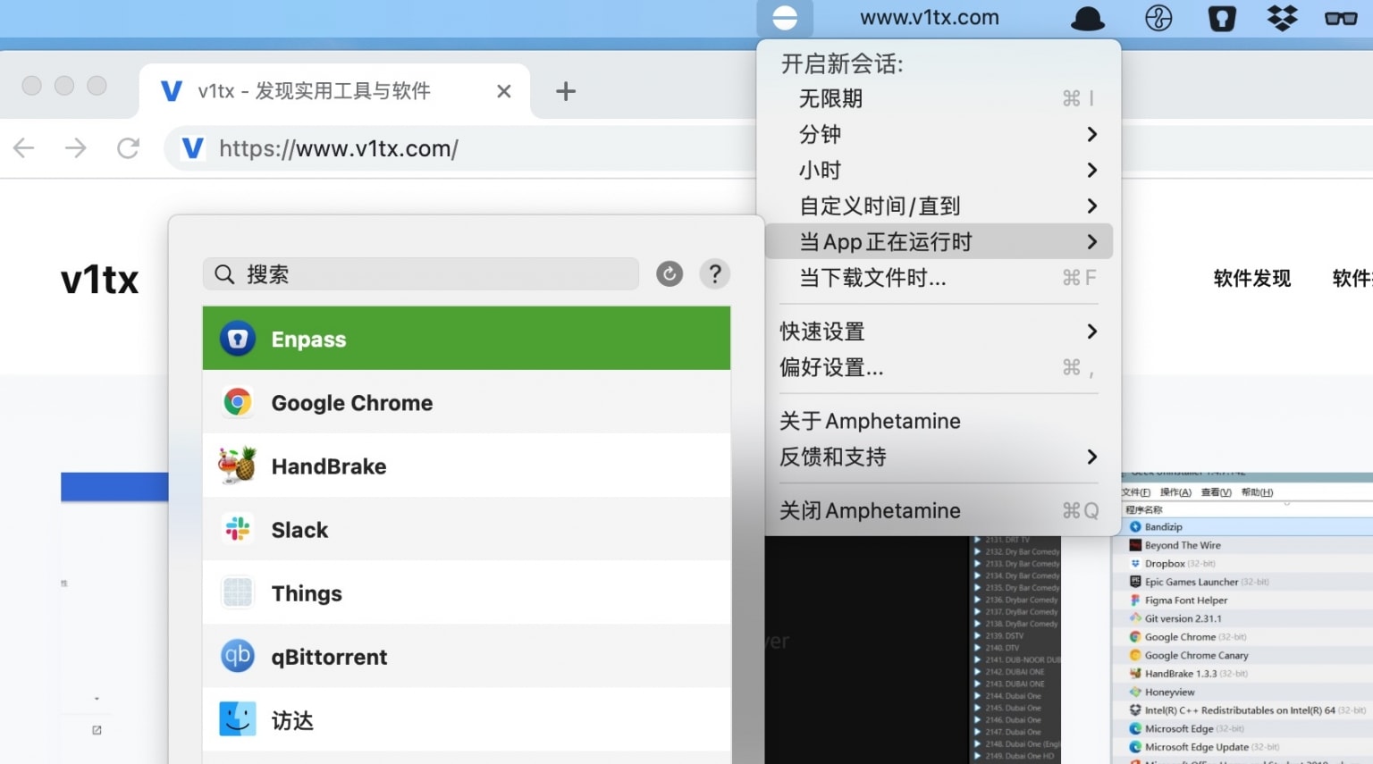Image resolution: width=1373 pixels, height=764 pixels.
Task: Switch to the v1tx browser tab
Action: (x=313, y=90)
